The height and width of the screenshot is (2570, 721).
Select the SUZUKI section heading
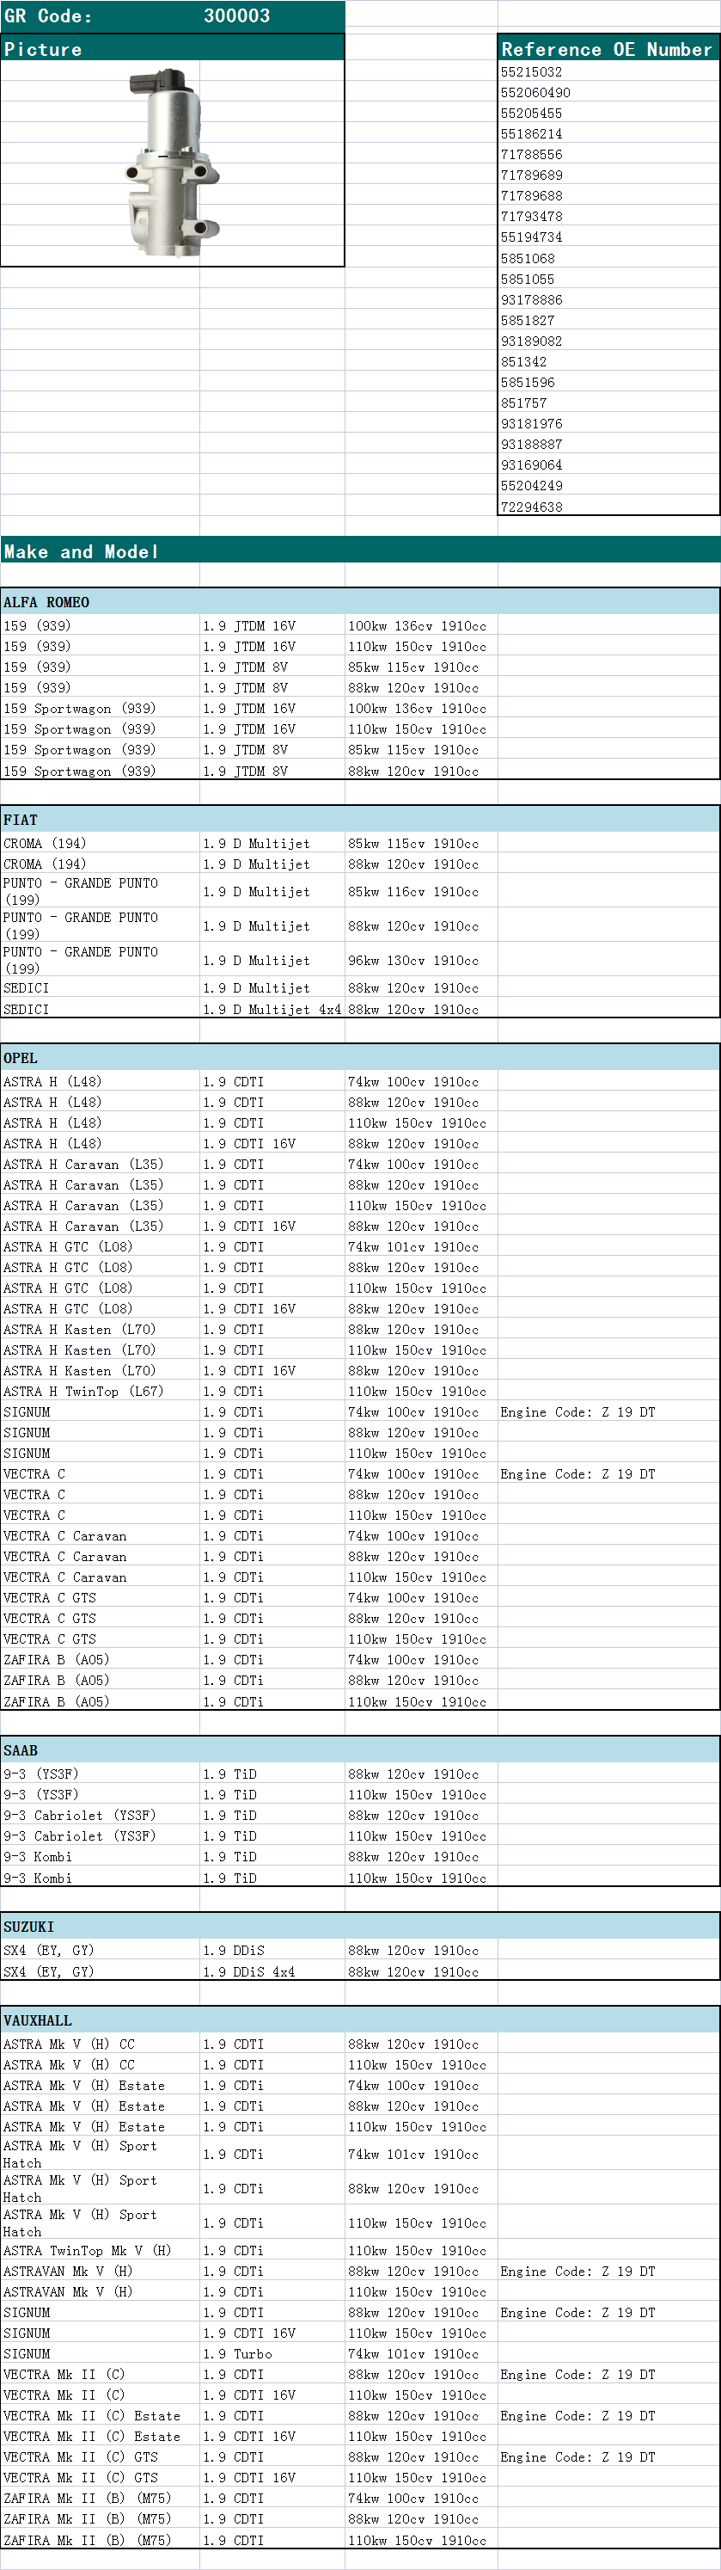[x=27, y=1927]
